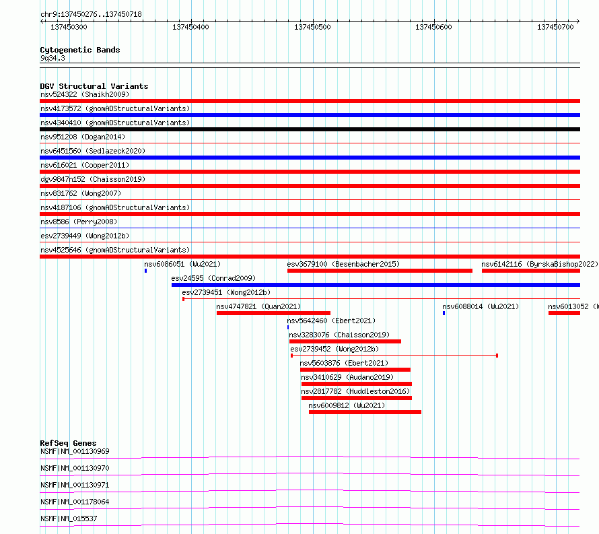The height and width of the screenshot is (534, 599).
Task: Click nsv6088014 (Wu2021) variant label
Action: tap(481, 306)
